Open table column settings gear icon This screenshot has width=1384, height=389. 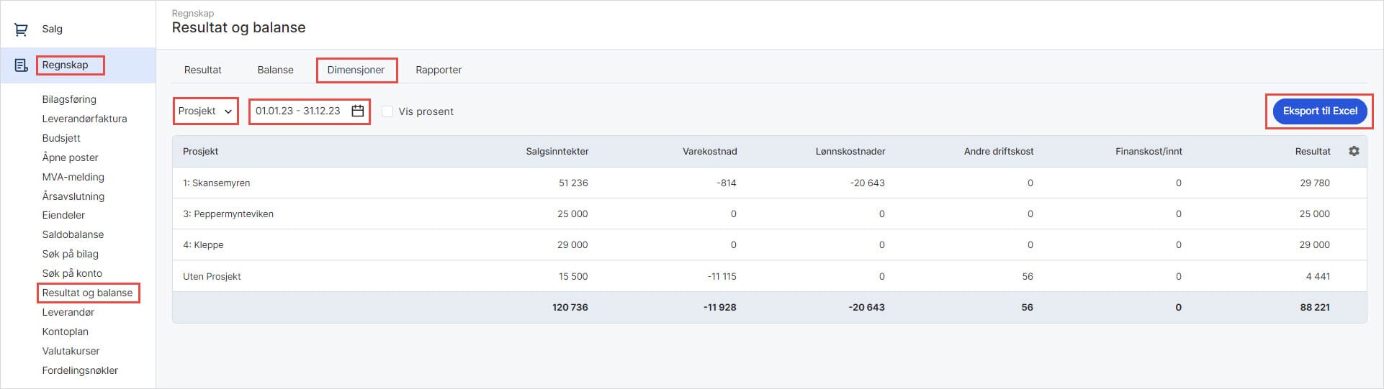pyautogui.click(x=1353, y=151)
